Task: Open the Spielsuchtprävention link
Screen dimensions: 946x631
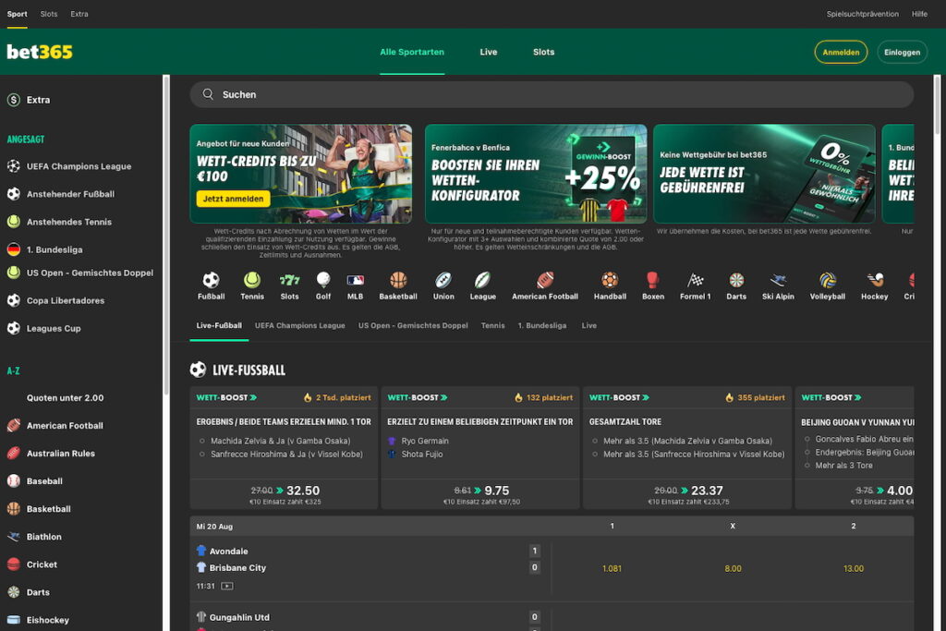Action: coord(863,14)
